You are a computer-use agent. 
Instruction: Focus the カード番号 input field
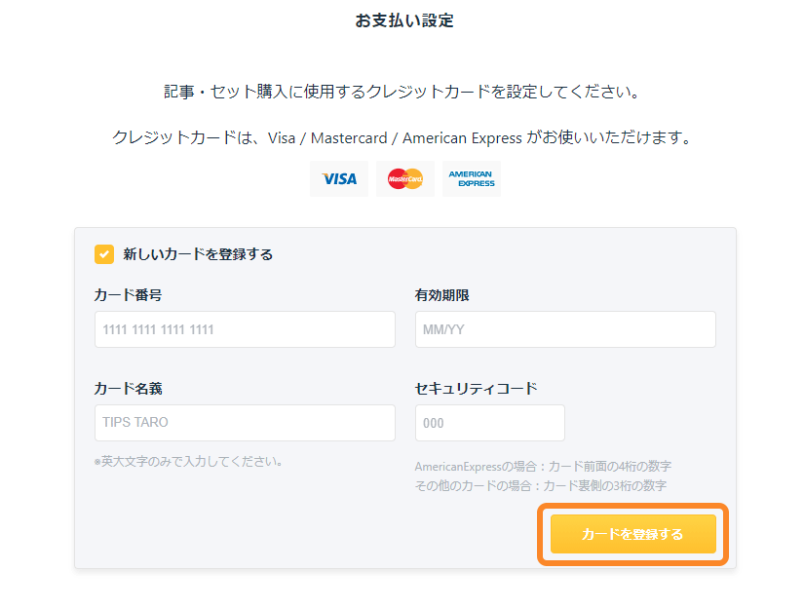tap(245, 329)
